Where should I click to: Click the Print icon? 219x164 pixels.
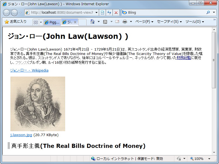coord(125,22)
